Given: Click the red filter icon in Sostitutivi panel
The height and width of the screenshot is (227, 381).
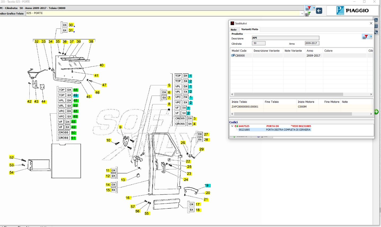Looking at the screenshot, I should (365, 37).
